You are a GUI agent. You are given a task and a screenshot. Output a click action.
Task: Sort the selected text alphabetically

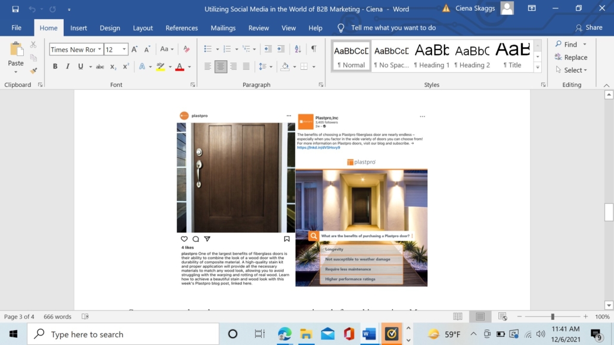297,49
